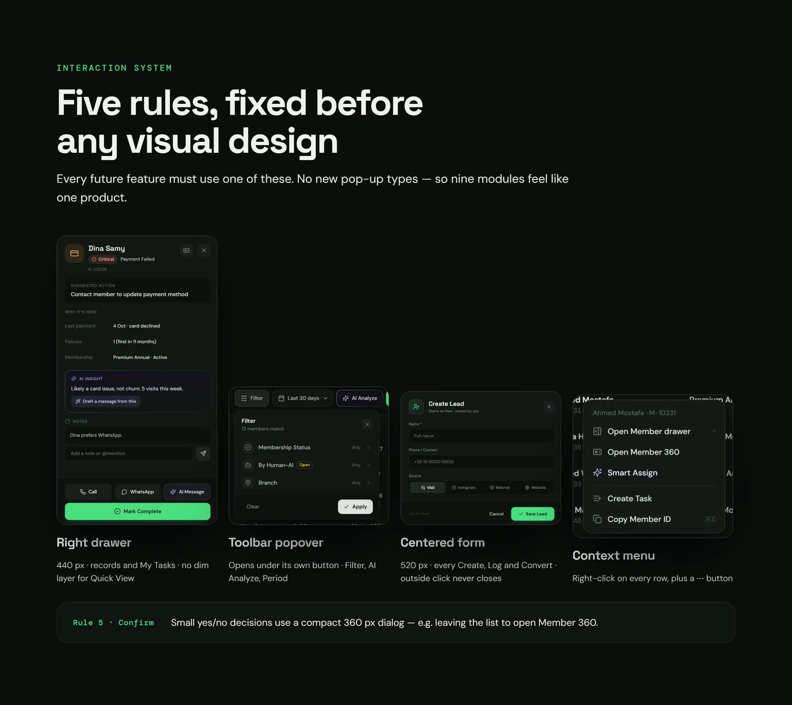The image size is (792, 705).
Task: Choose Open Member drawer from context menu
Action: pos(654,431)
